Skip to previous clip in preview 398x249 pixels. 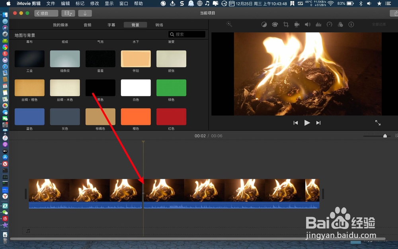(295, 123)
